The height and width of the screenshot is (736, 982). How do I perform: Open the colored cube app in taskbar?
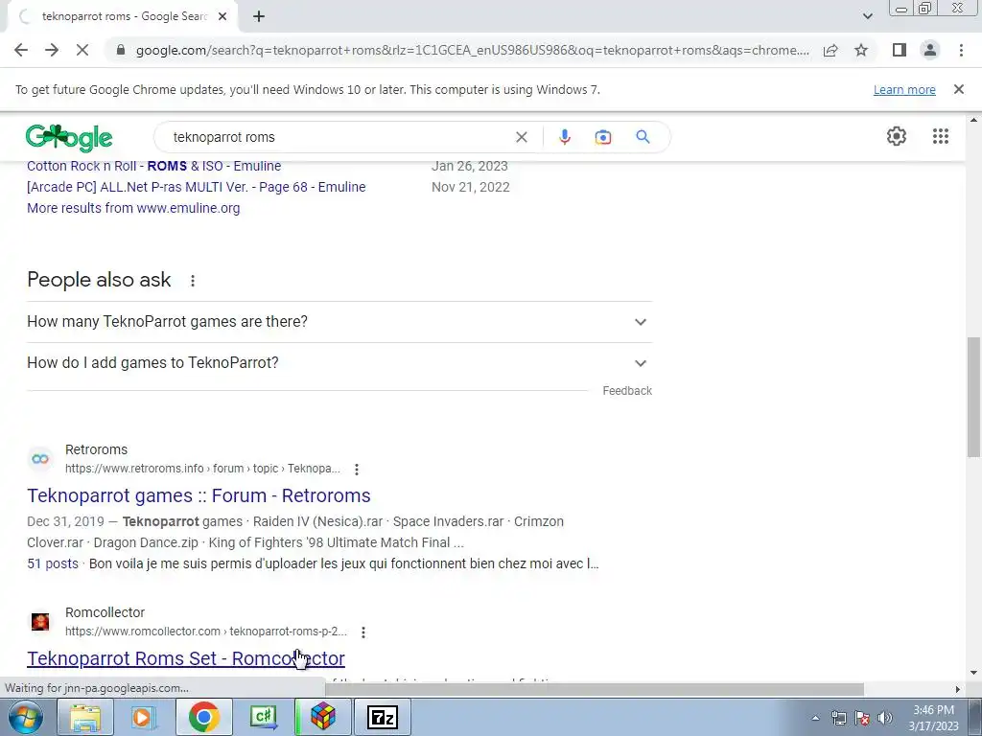tap(322, 717)
